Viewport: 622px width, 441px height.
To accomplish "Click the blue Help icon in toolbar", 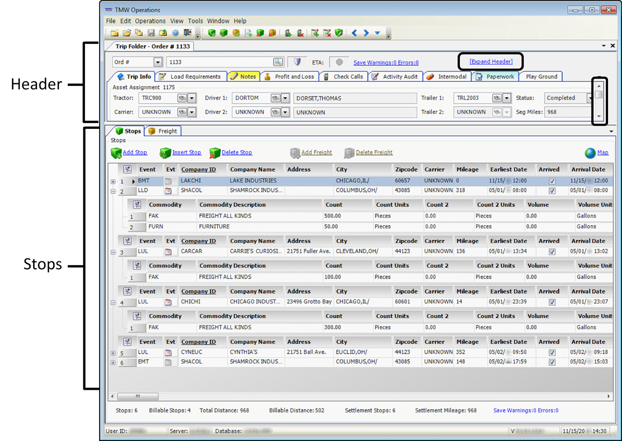I will pos(175,33).
